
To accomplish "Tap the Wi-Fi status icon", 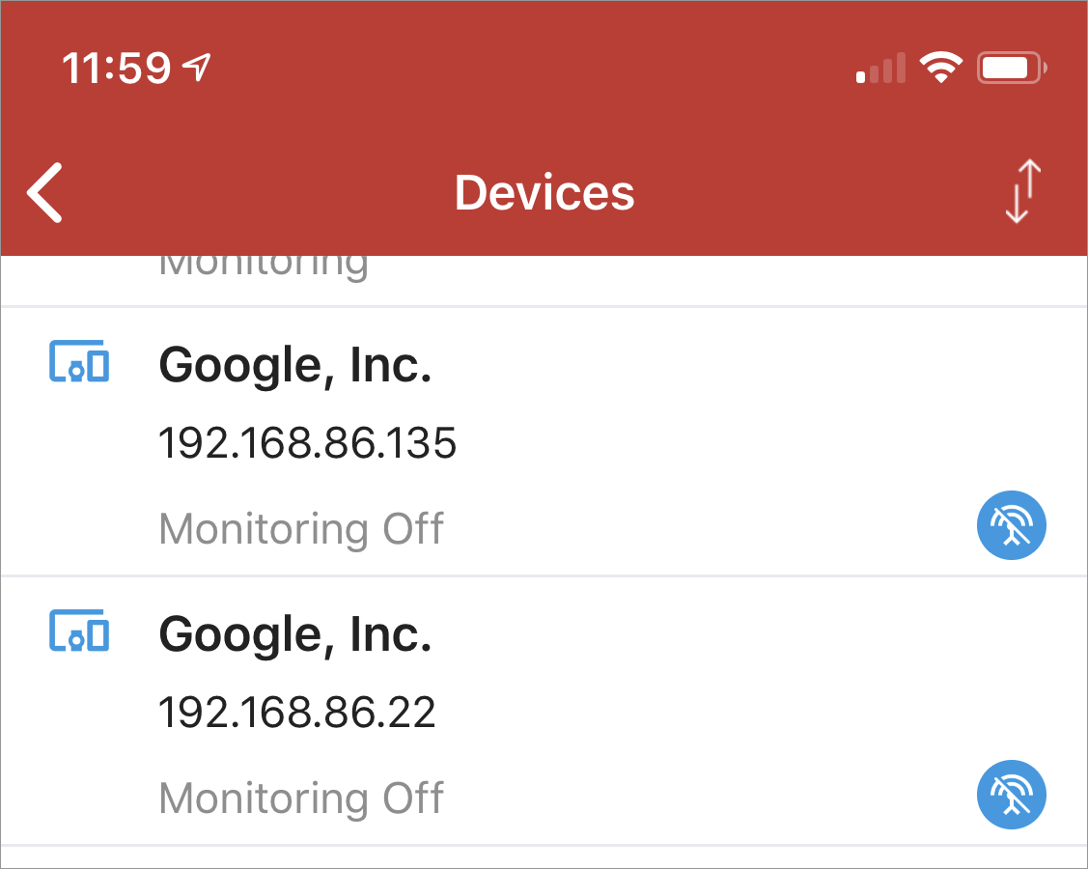I will 940,68.
